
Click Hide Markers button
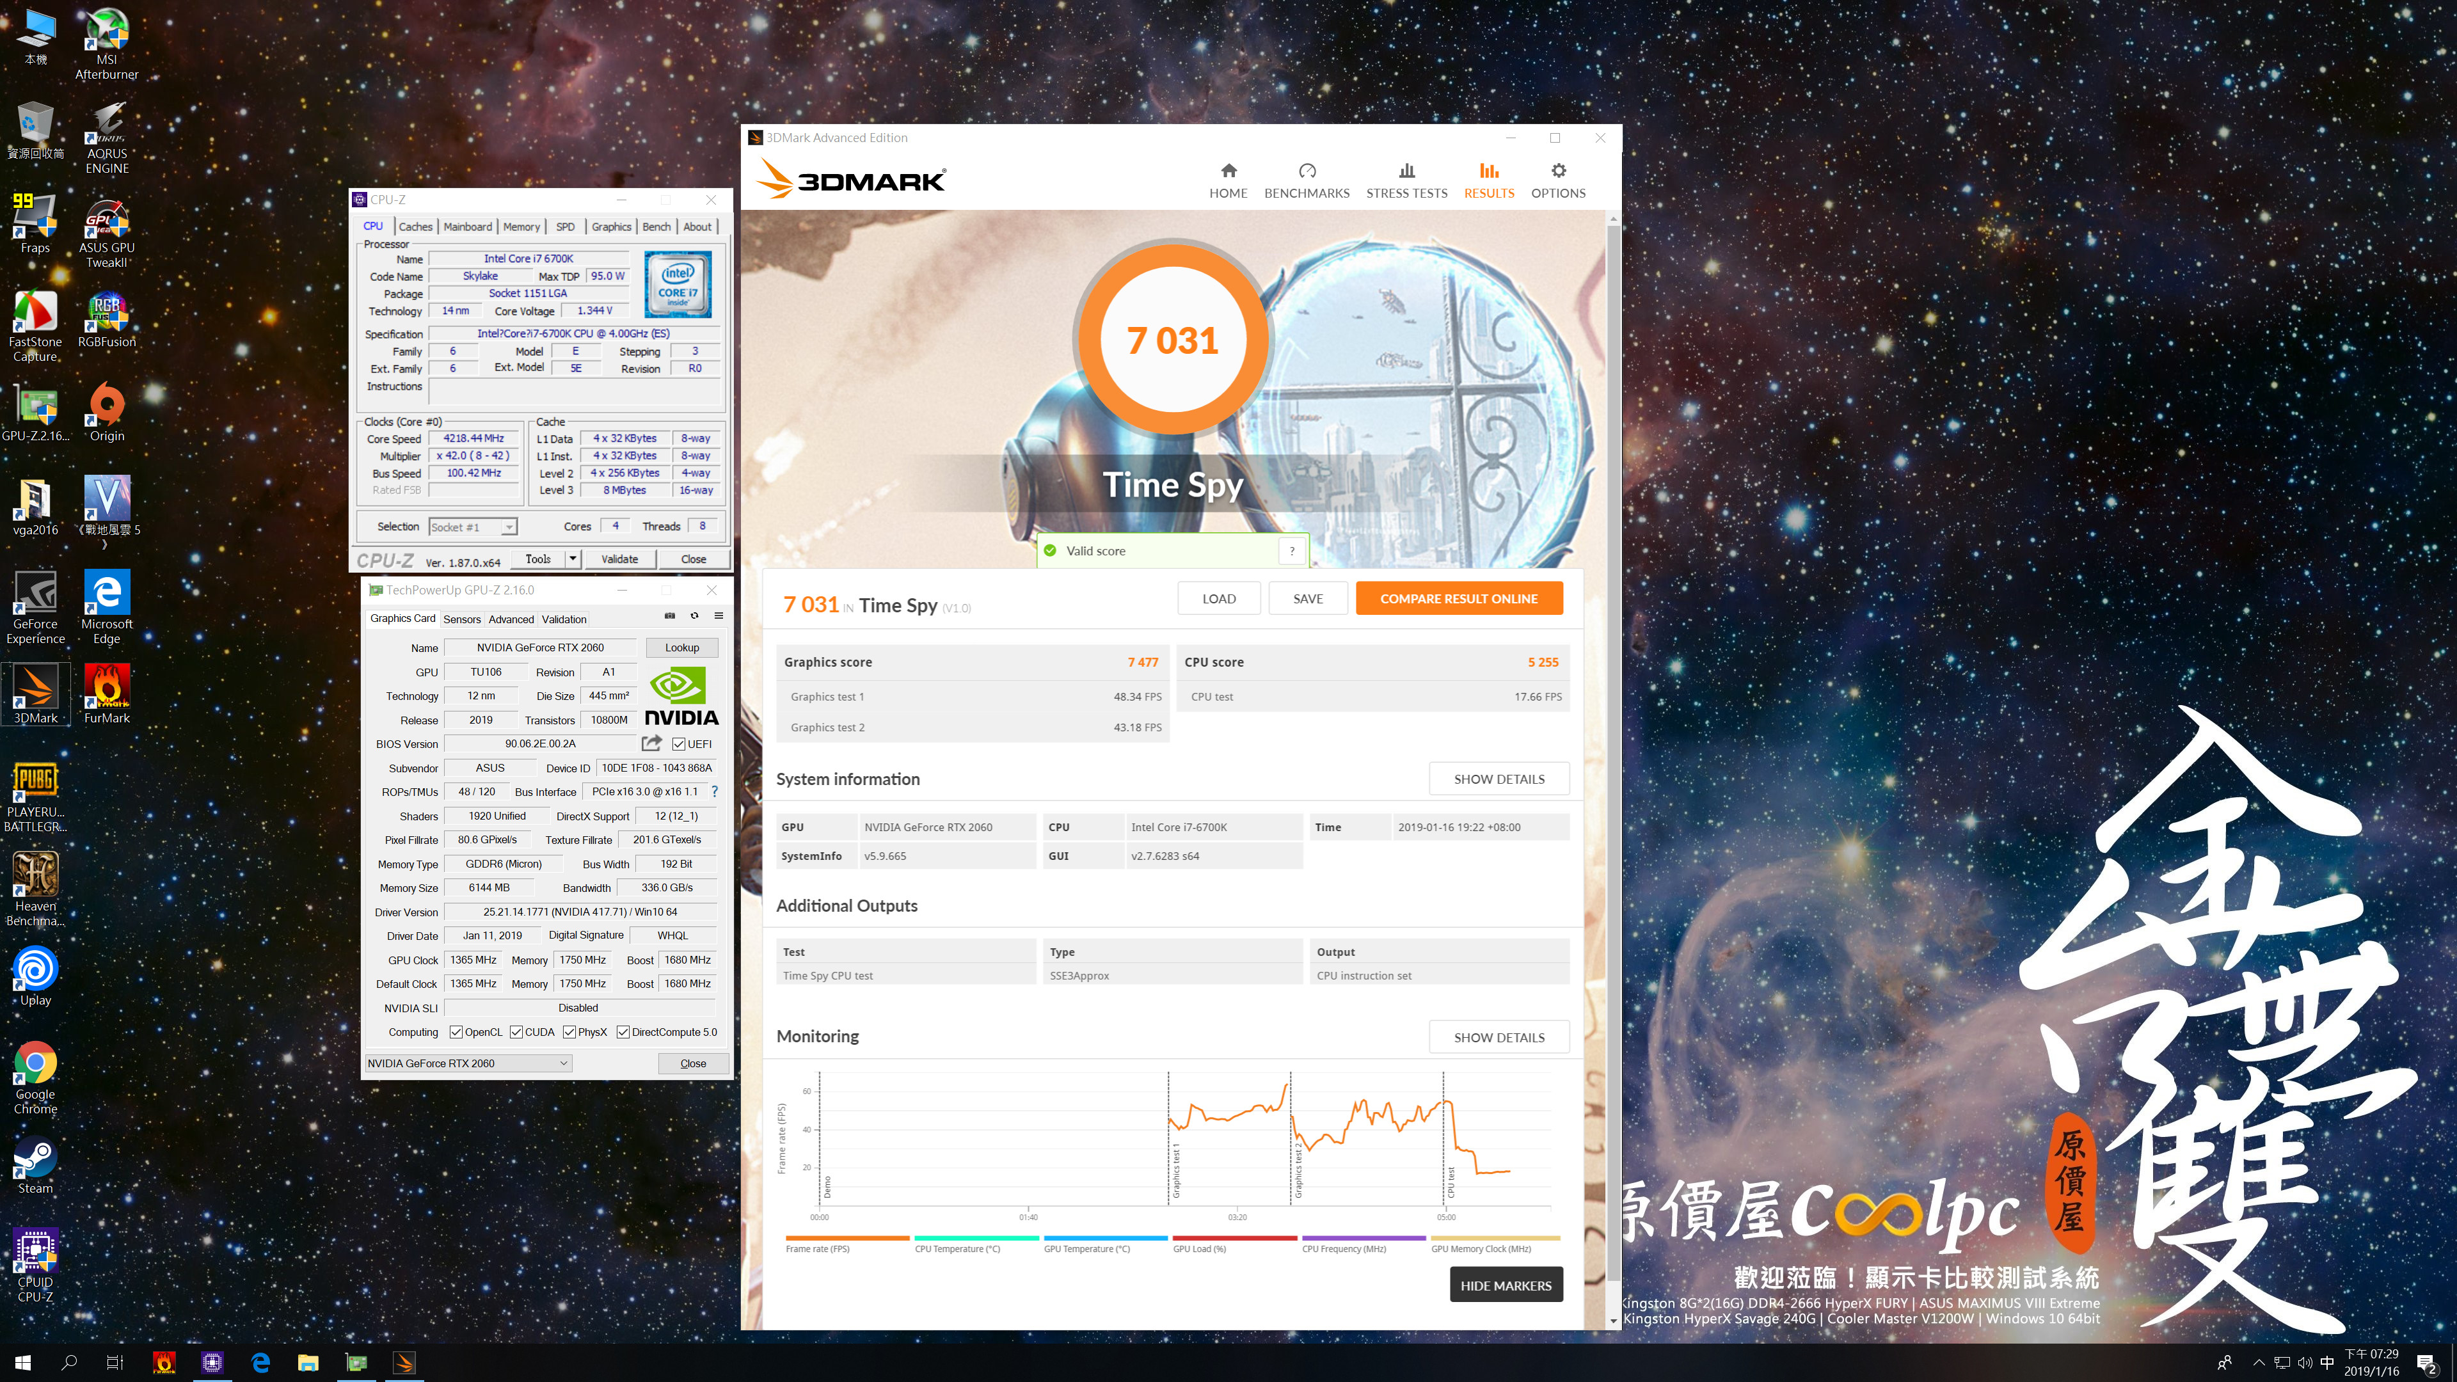tap(1506, 1285)
